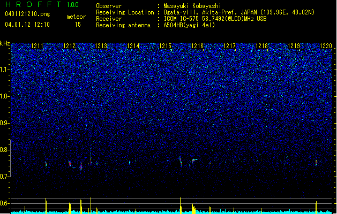Click the Receiver field label
Image resolution: width=337 pixels, height=214 pixels.
point(109,19)
